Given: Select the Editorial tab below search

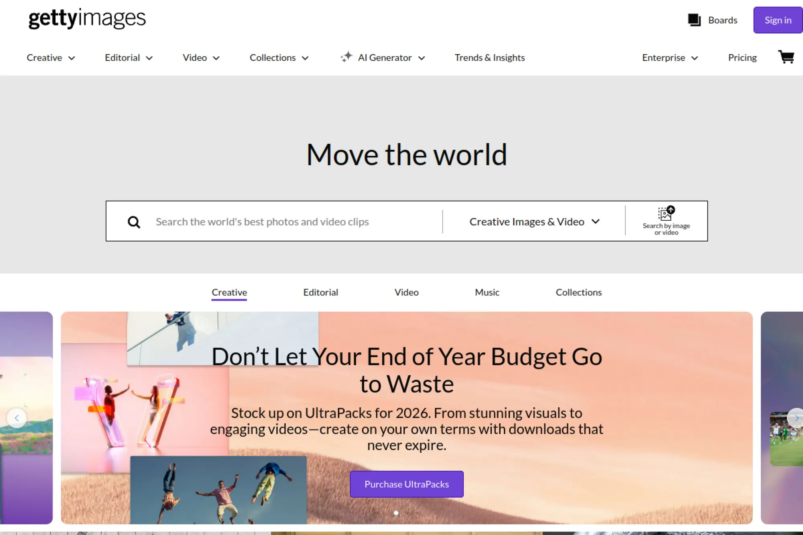Looking at the screenshot, I should (x=320, y=292).
